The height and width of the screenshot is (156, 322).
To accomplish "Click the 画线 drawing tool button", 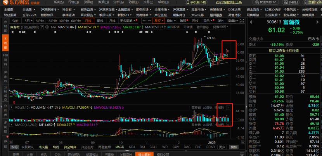I will [x=195, y=21].
